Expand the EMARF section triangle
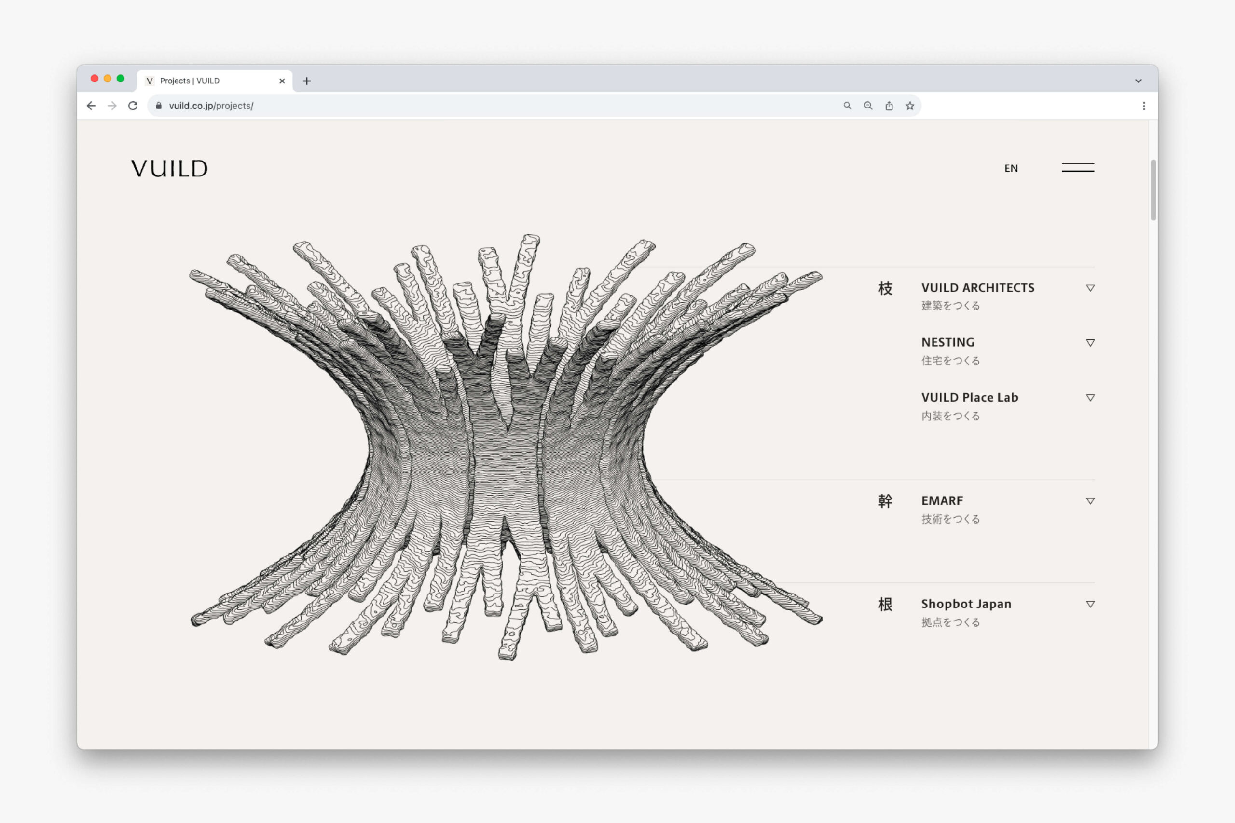This screenshot has height=823, width=1235. click(x=1090, y=501)
